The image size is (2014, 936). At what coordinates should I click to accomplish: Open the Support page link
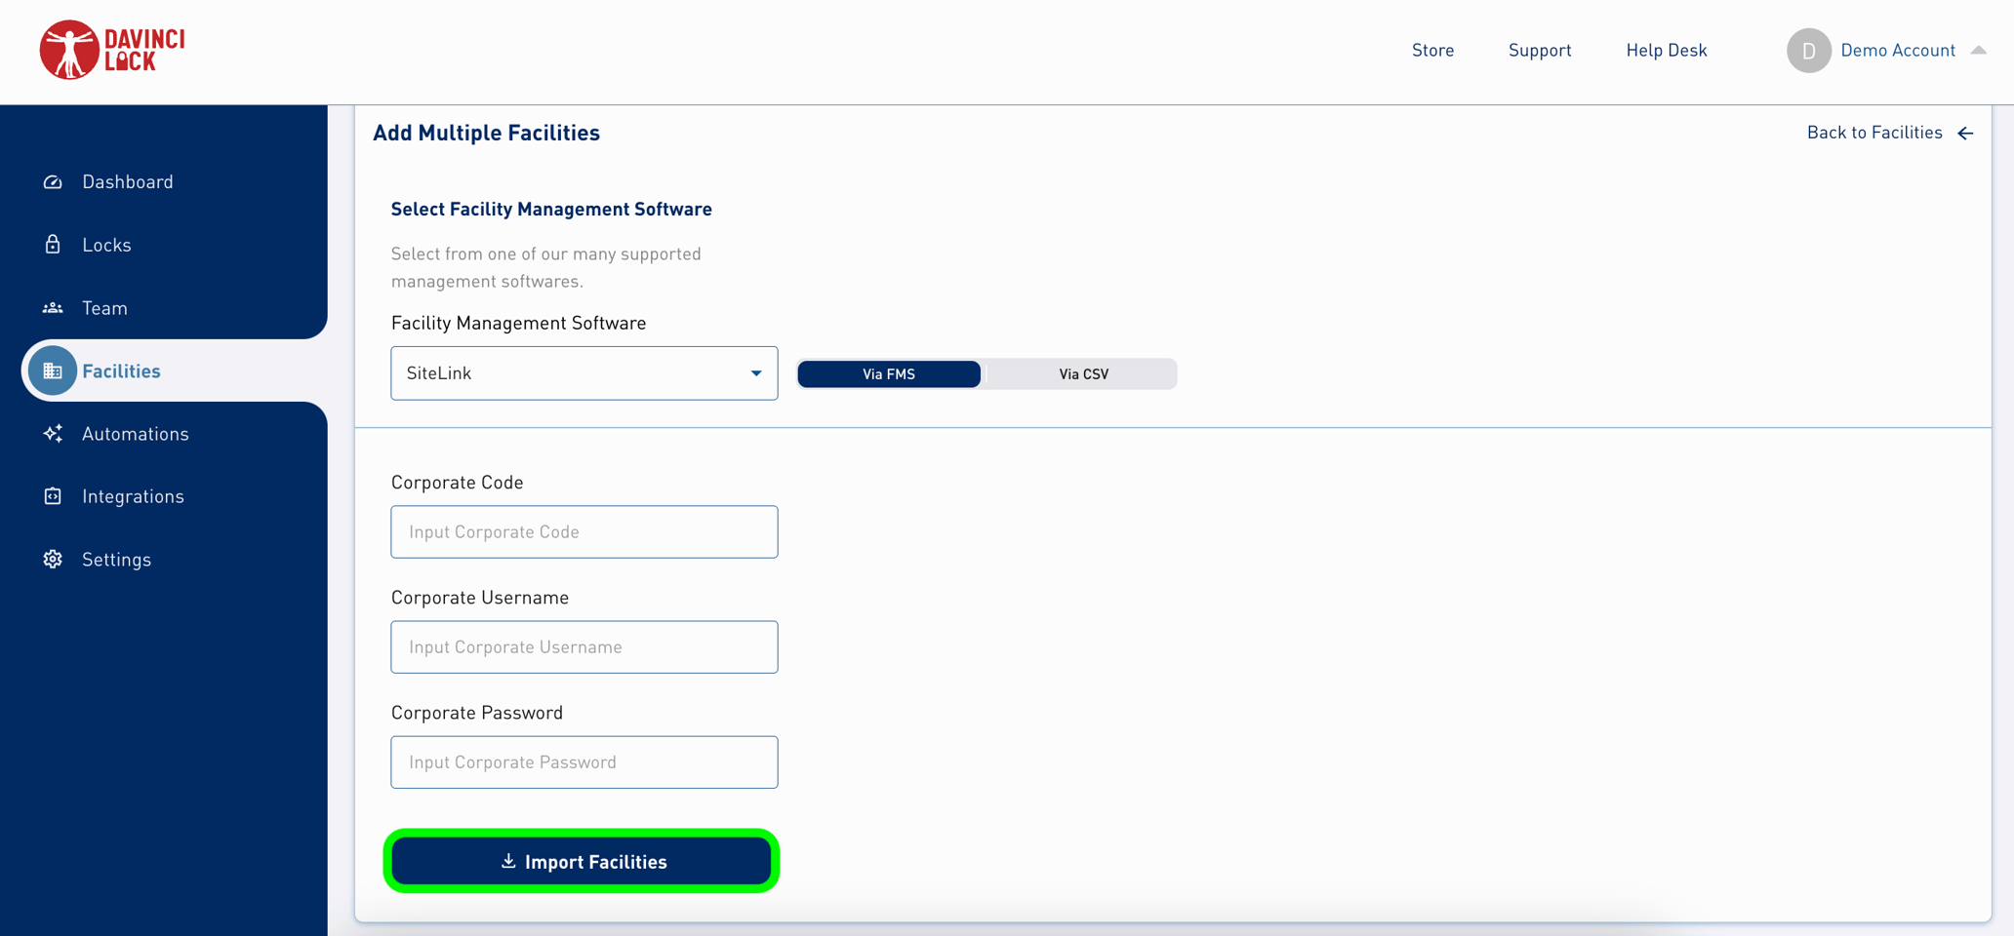tap(1539, 51)
